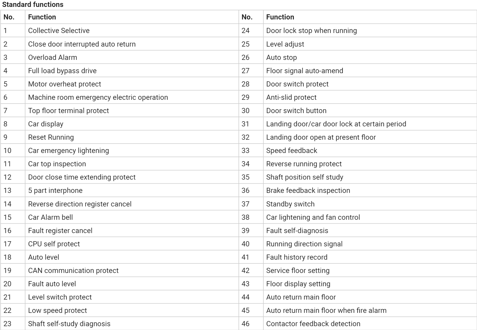This screenshot has width=477, height=330.
Task: Click 'CAN communication protect' text
Action: (x=73, y=271)
